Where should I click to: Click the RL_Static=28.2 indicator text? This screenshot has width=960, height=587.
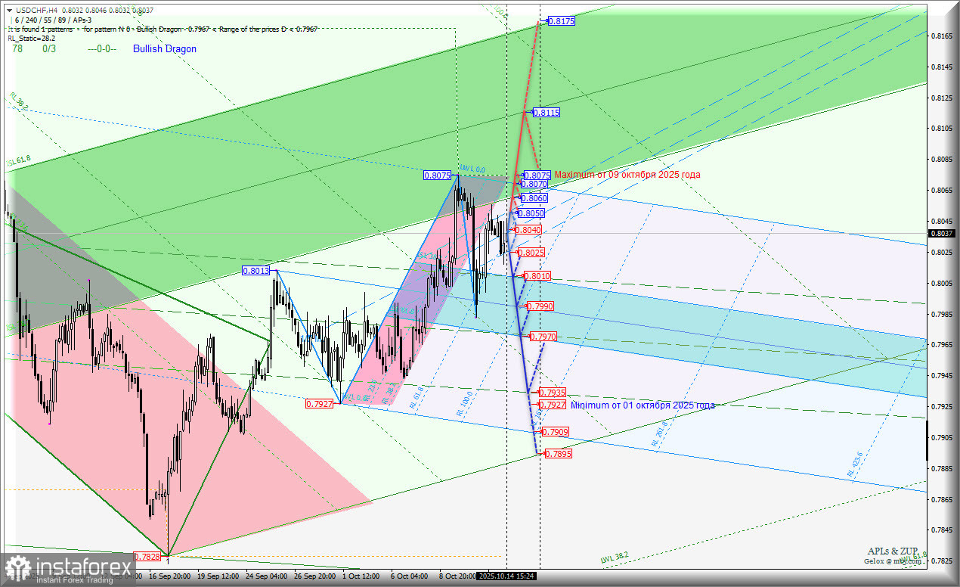(x=31, y=37)
